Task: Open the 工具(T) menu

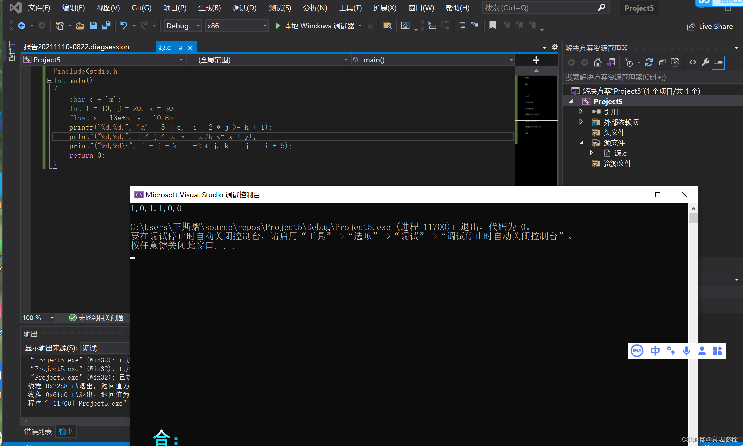Action: click(351, 8)
